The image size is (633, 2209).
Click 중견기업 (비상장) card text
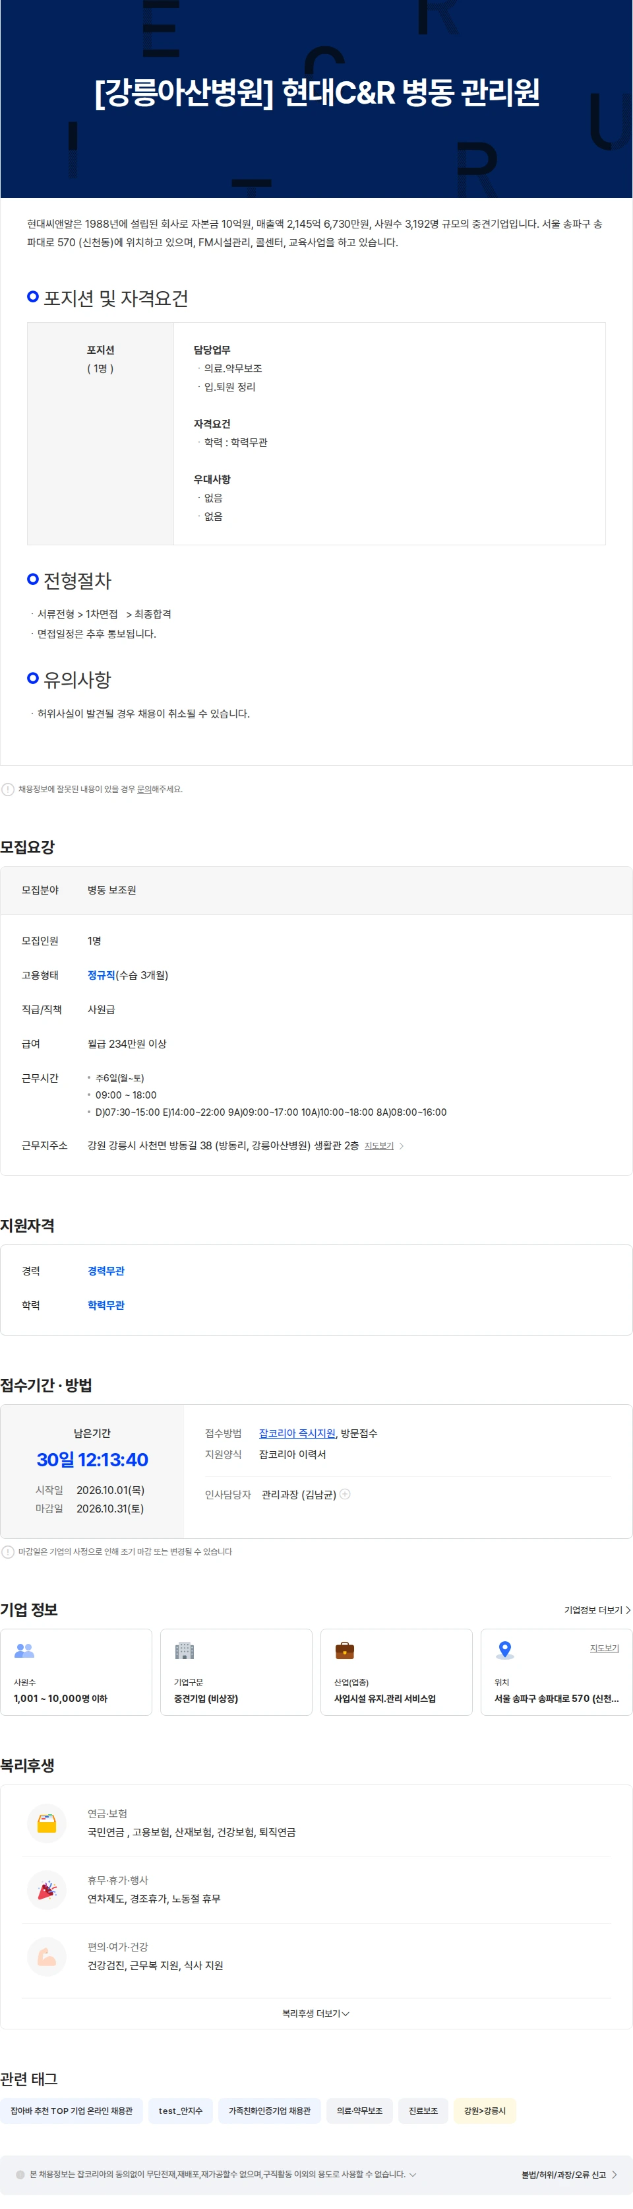(x=206, y=1698)
